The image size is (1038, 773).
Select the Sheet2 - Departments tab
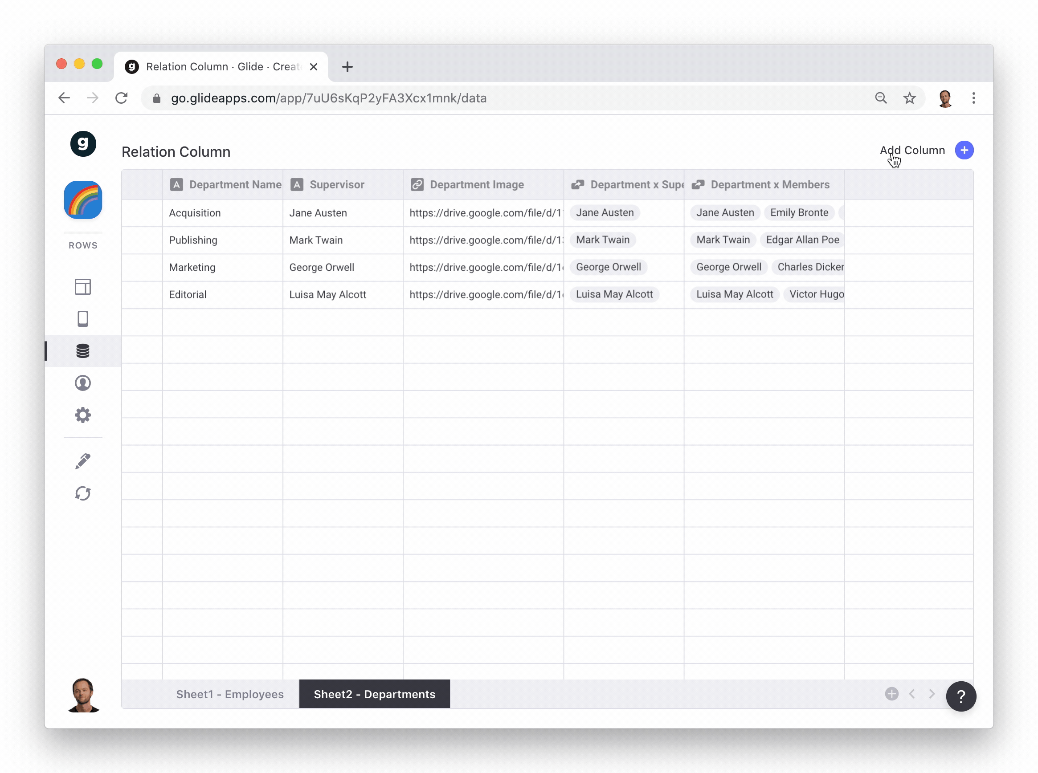pos(374,694)
